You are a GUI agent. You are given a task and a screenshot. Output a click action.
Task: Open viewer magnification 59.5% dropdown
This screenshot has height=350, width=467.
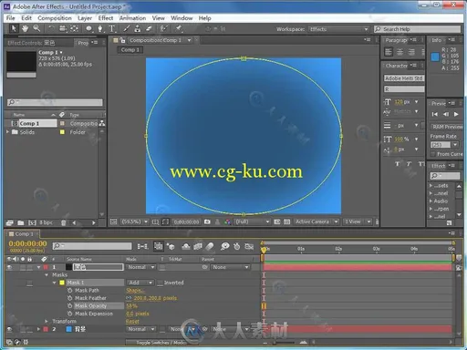pos(134,221)
